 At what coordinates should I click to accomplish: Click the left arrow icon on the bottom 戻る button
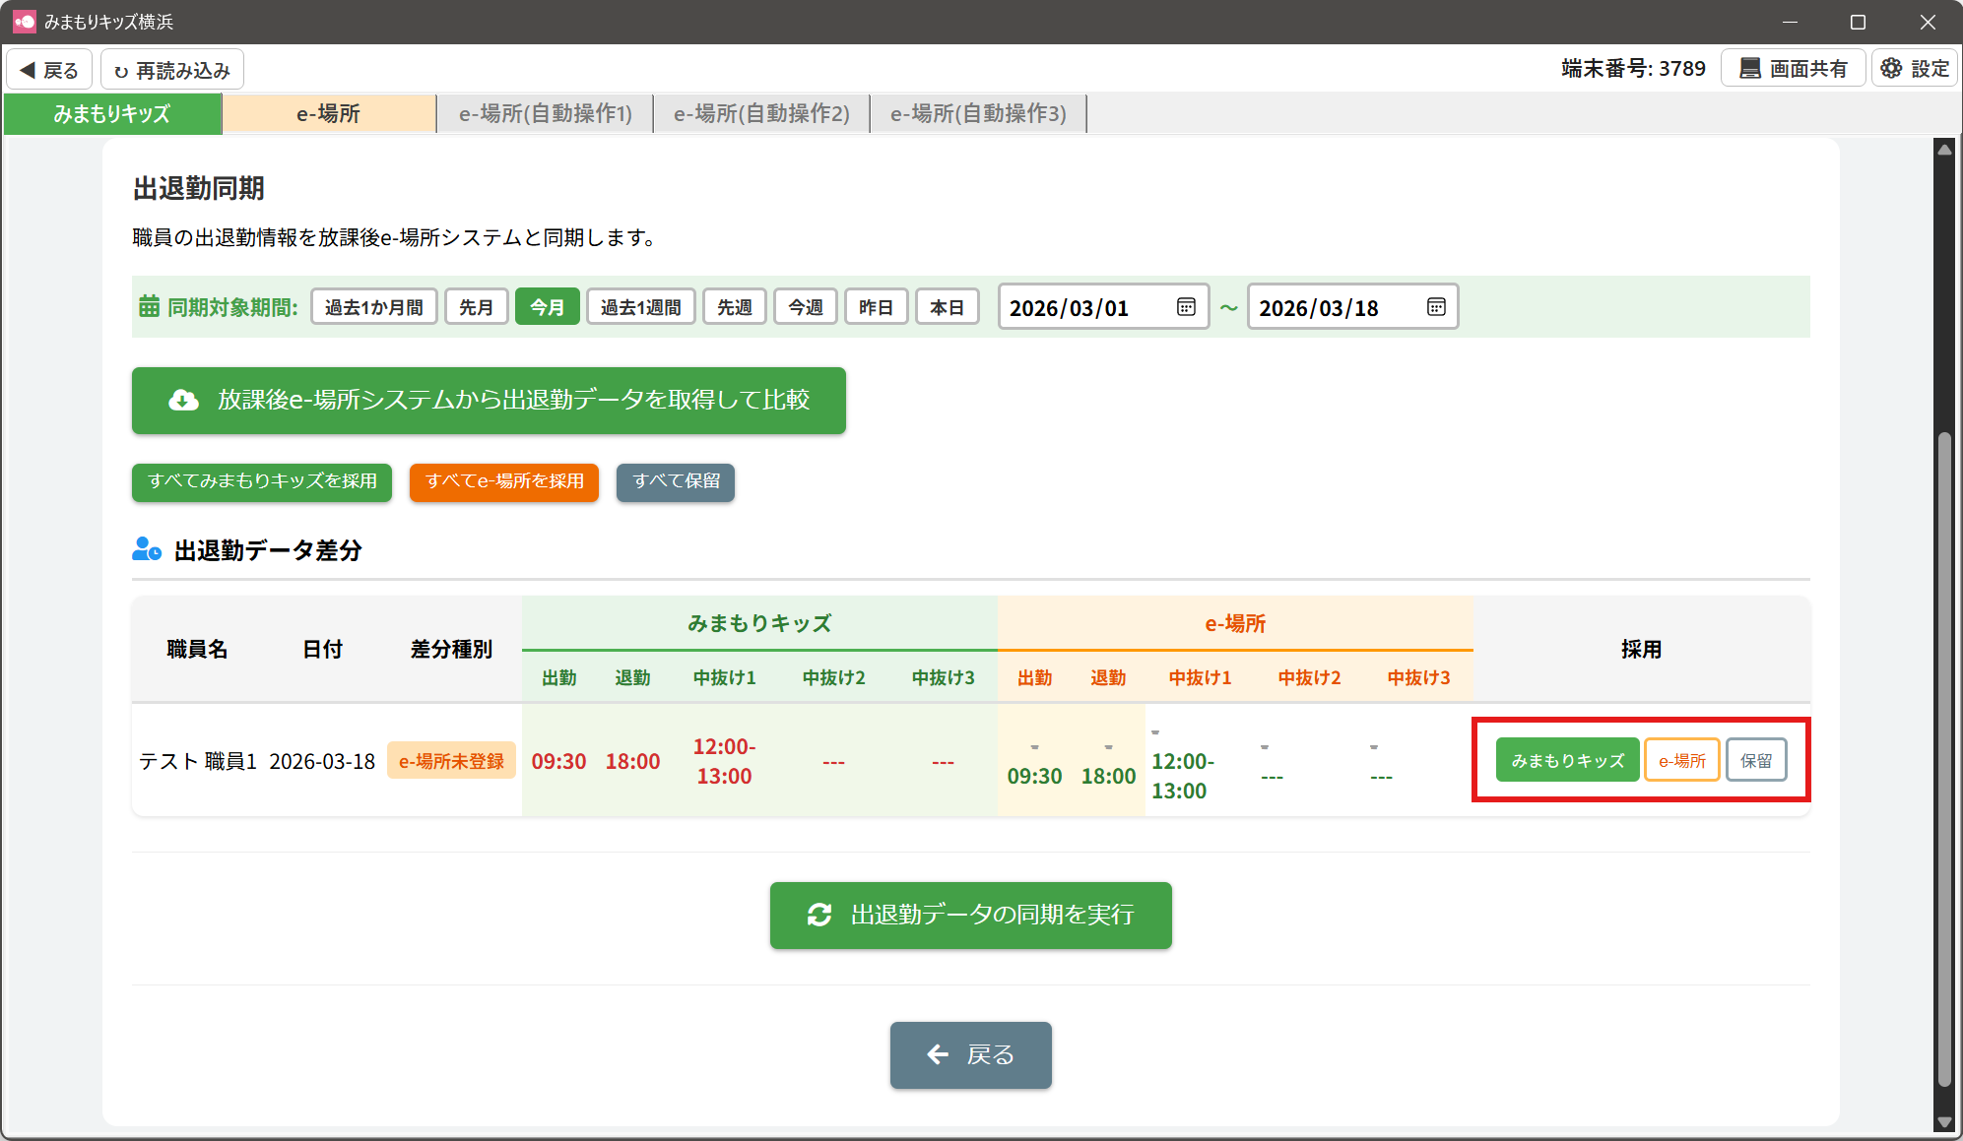[x=938, y=1054]
